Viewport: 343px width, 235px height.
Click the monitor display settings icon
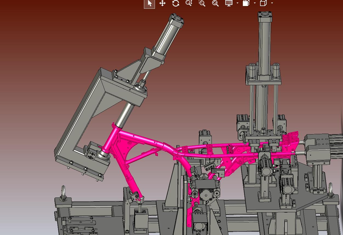(229, 3)
